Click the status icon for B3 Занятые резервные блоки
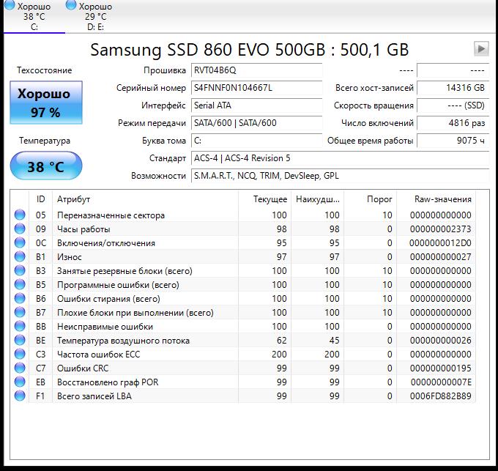Screen dimensions: 498x471 tap(20, 270)
